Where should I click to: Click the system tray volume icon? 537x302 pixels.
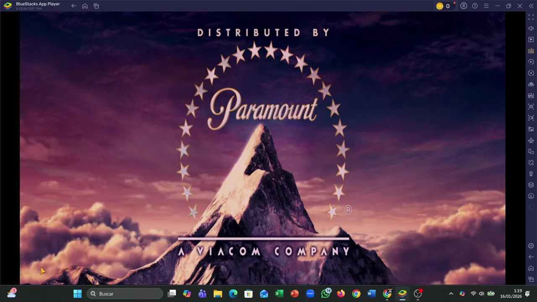point(481,294)
